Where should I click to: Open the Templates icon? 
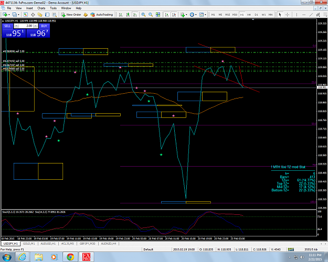(x=202, y=15)
